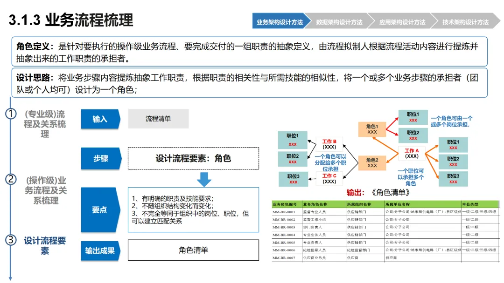The height and width of the screenshot is (283, 504).
Task: Click the 工作 A box
Action: tap(412, 153)
